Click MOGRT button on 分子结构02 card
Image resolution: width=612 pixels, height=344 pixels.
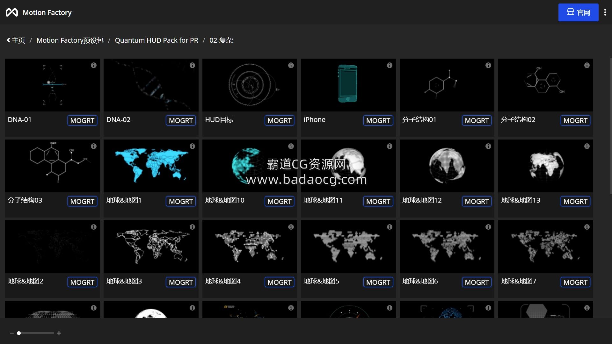tap(575, 120)
